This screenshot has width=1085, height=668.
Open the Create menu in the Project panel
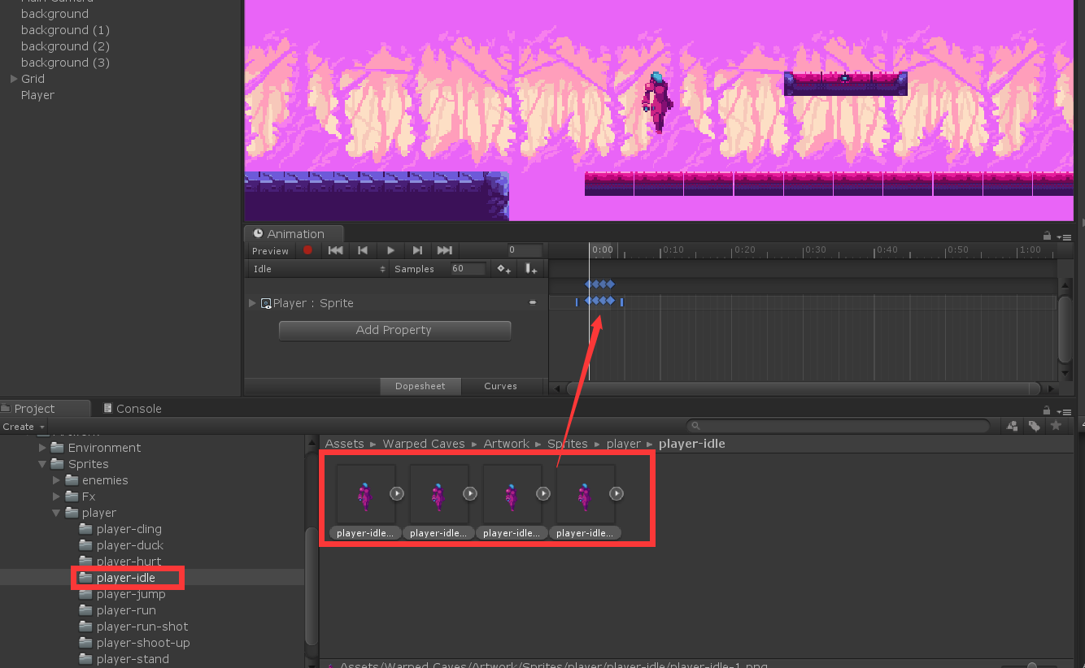[x=23, y=426]
